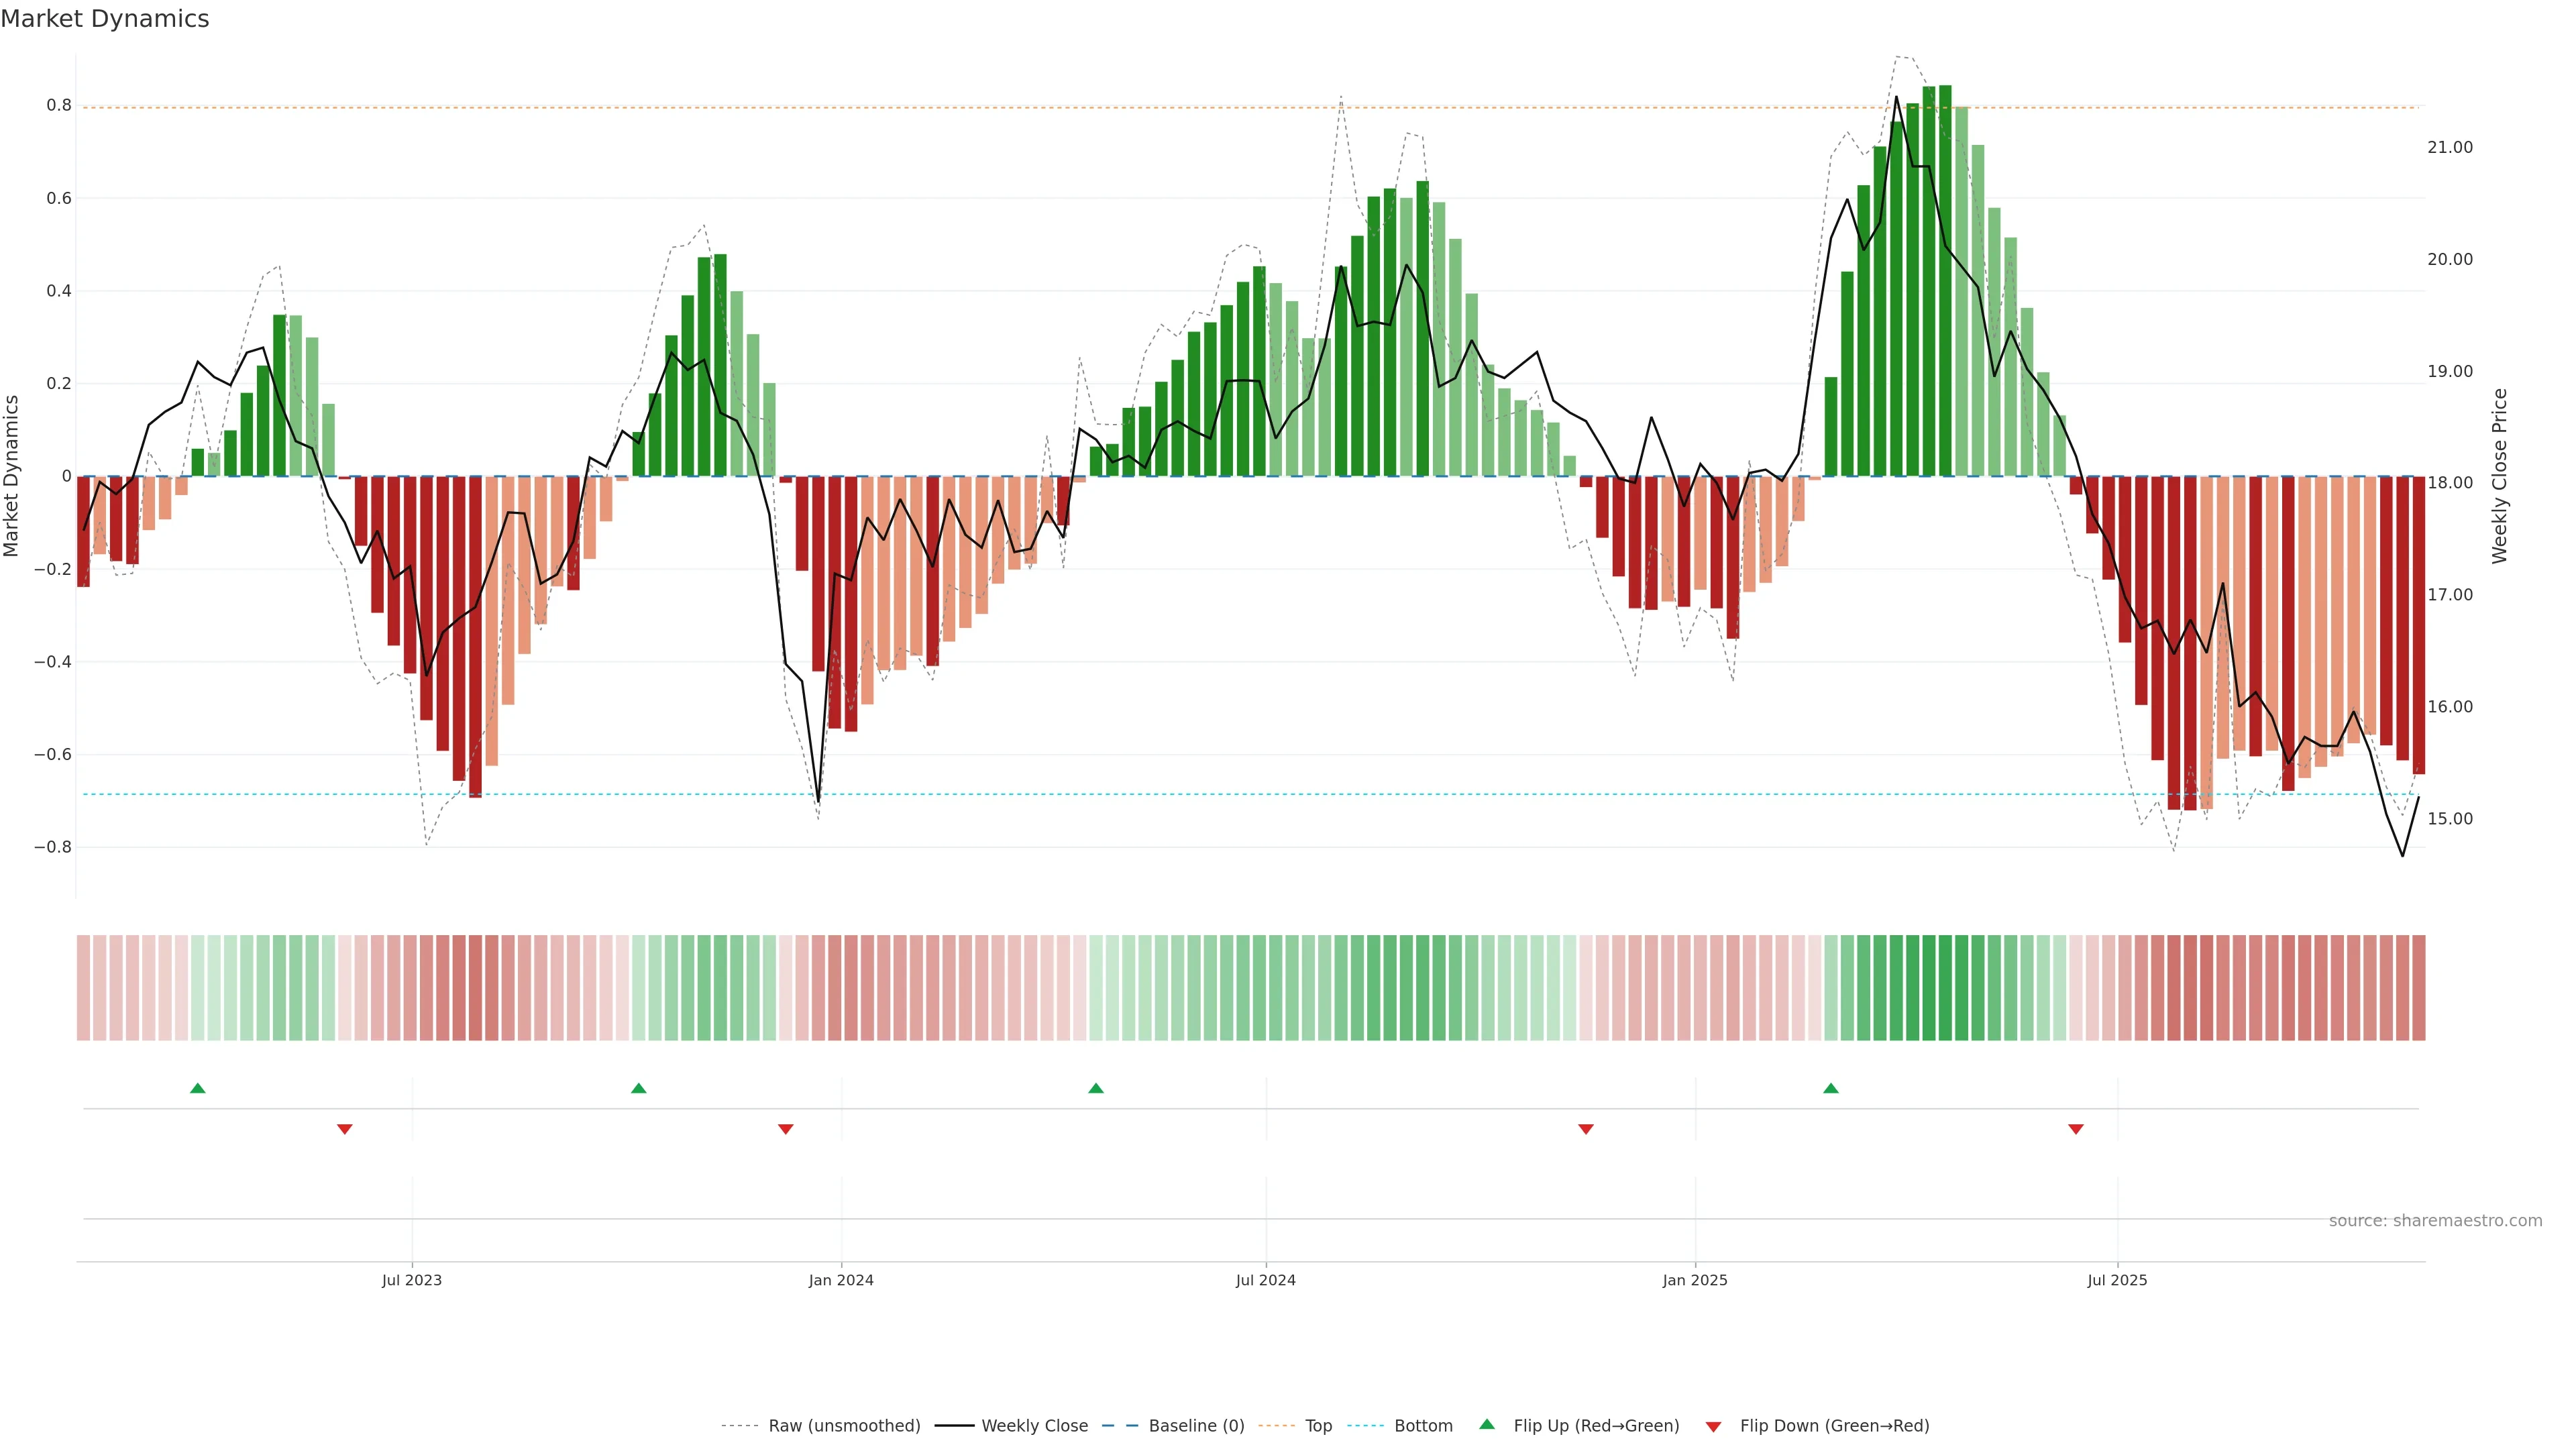Image resolution: width=2576 pixels, height=1449 pixels.
Task: Click the Flip Up marker before Jan 2024
Action: click(x=639, y=1088)
